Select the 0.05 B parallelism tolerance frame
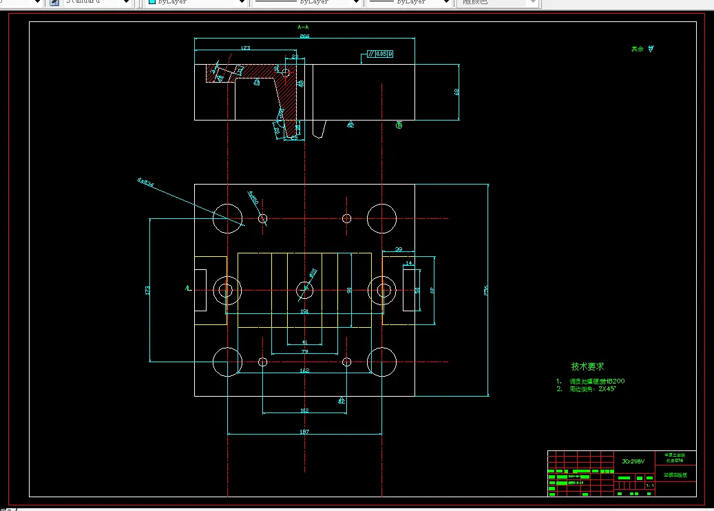Screen dimensions: 714x511 coord(380,54)
